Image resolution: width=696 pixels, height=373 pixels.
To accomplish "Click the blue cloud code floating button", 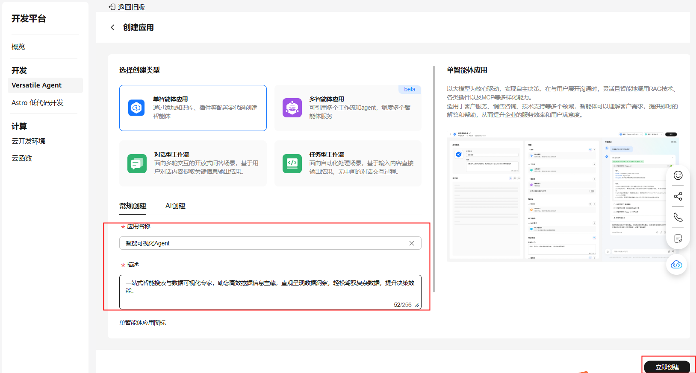I will tap(676, 265).
